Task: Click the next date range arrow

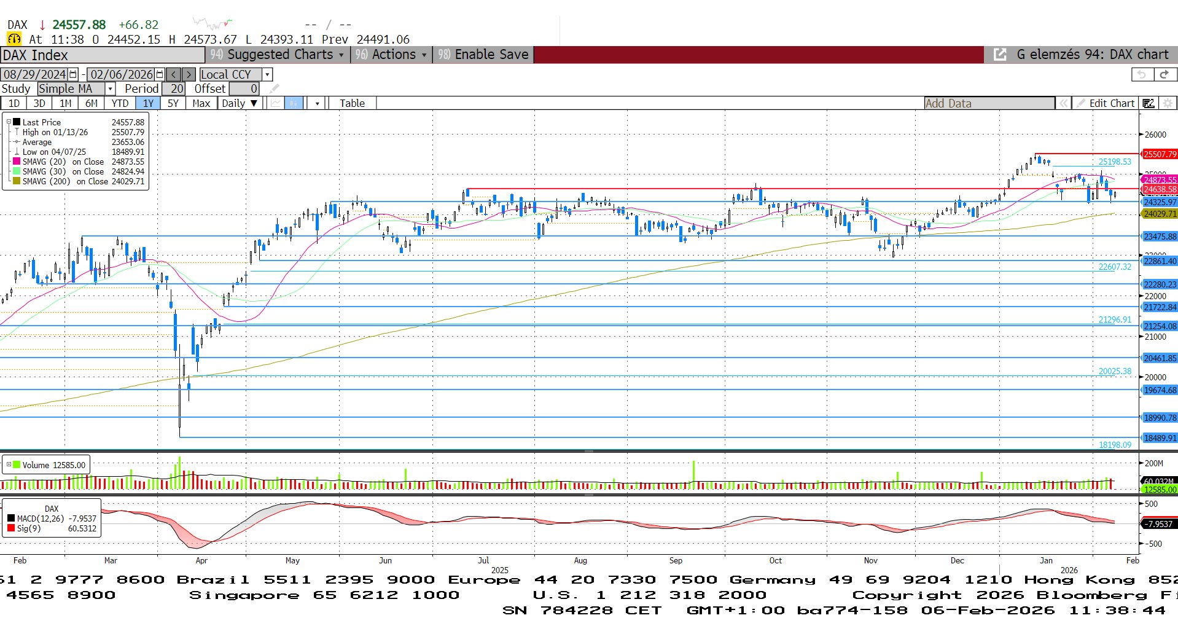Action: (189, 74)
